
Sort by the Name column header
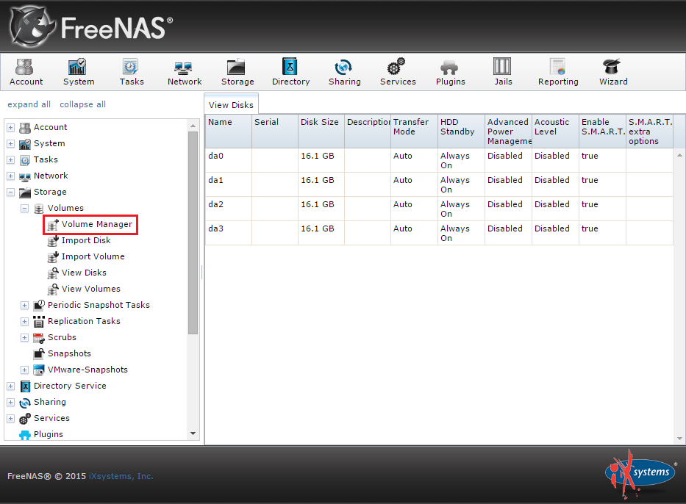pos(229,131)
